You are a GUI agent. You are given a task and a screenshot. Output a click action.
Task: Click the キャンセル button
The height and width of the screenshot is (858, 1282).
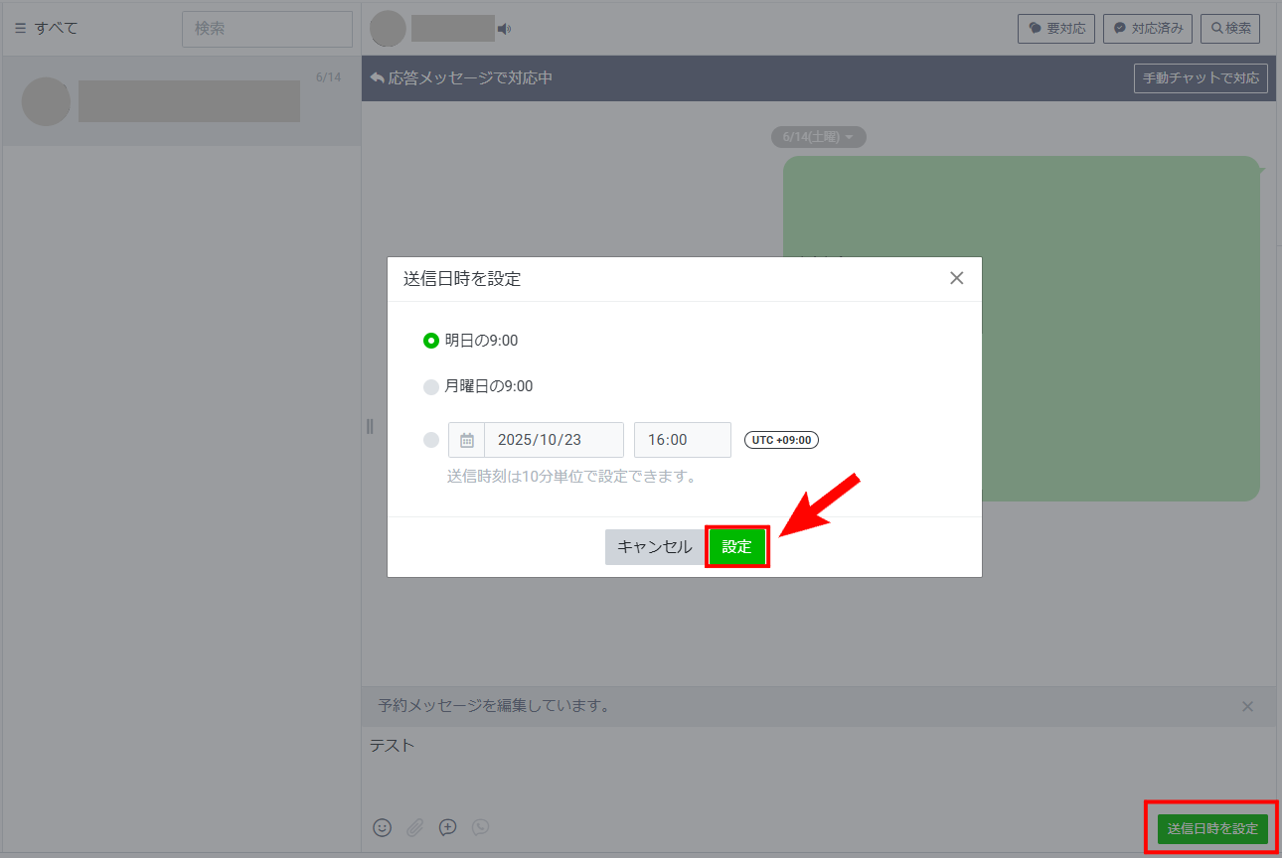654,547
